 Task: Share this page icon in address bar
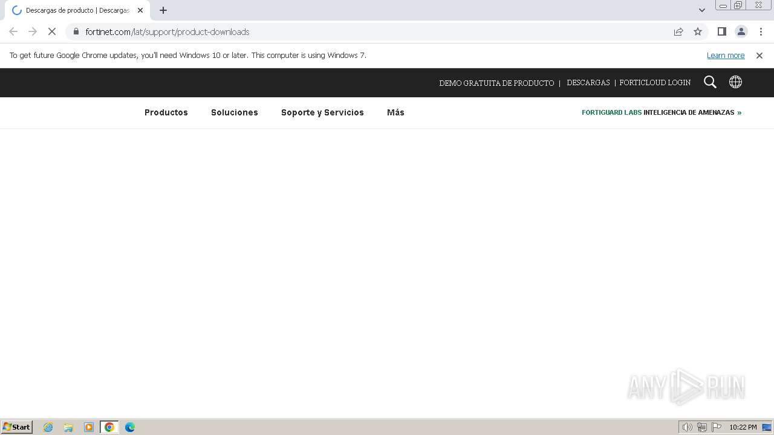point(678,31)
